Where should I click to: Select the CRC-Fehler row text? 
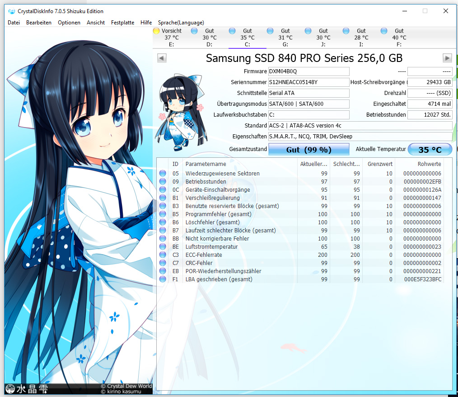pyautogui.click(x=199, y=263)
